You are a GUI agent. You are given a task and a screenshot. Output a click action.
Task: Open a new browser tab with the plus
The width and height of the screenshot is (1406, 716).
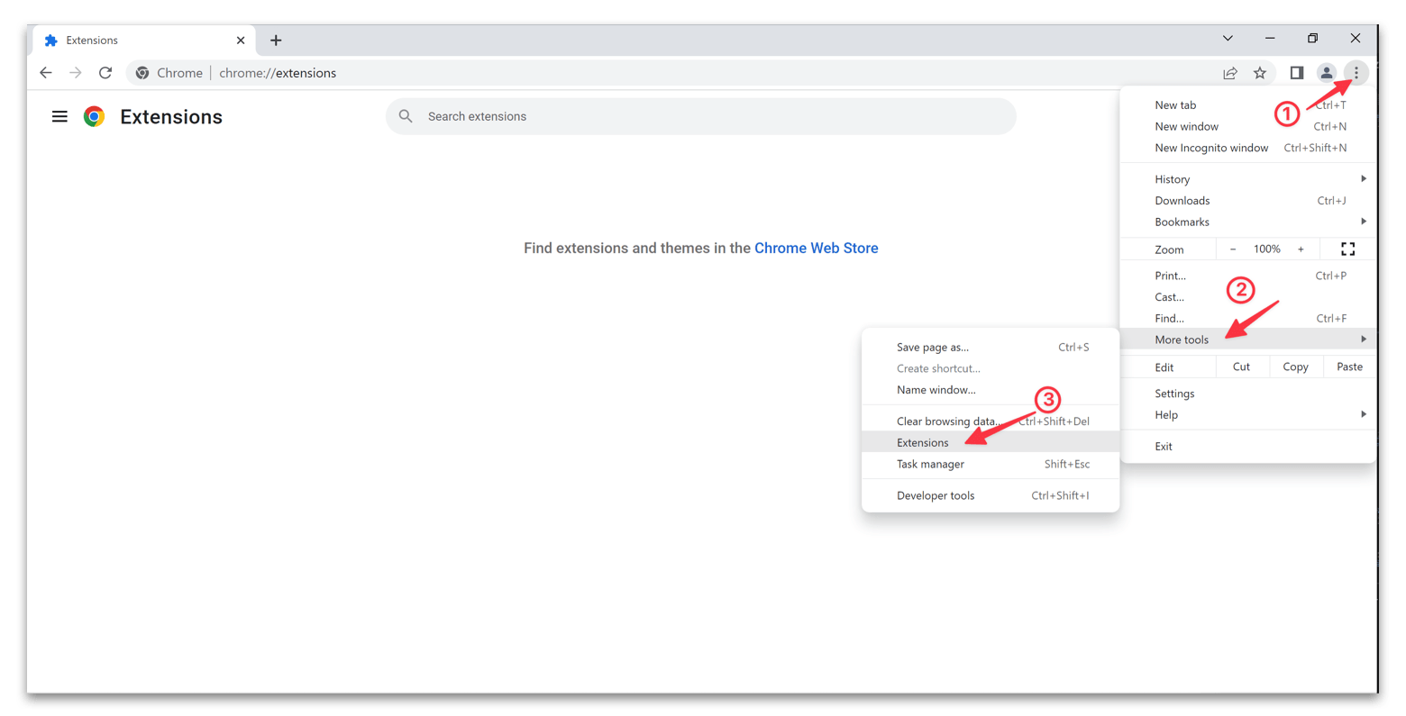[x=276, y=40]
